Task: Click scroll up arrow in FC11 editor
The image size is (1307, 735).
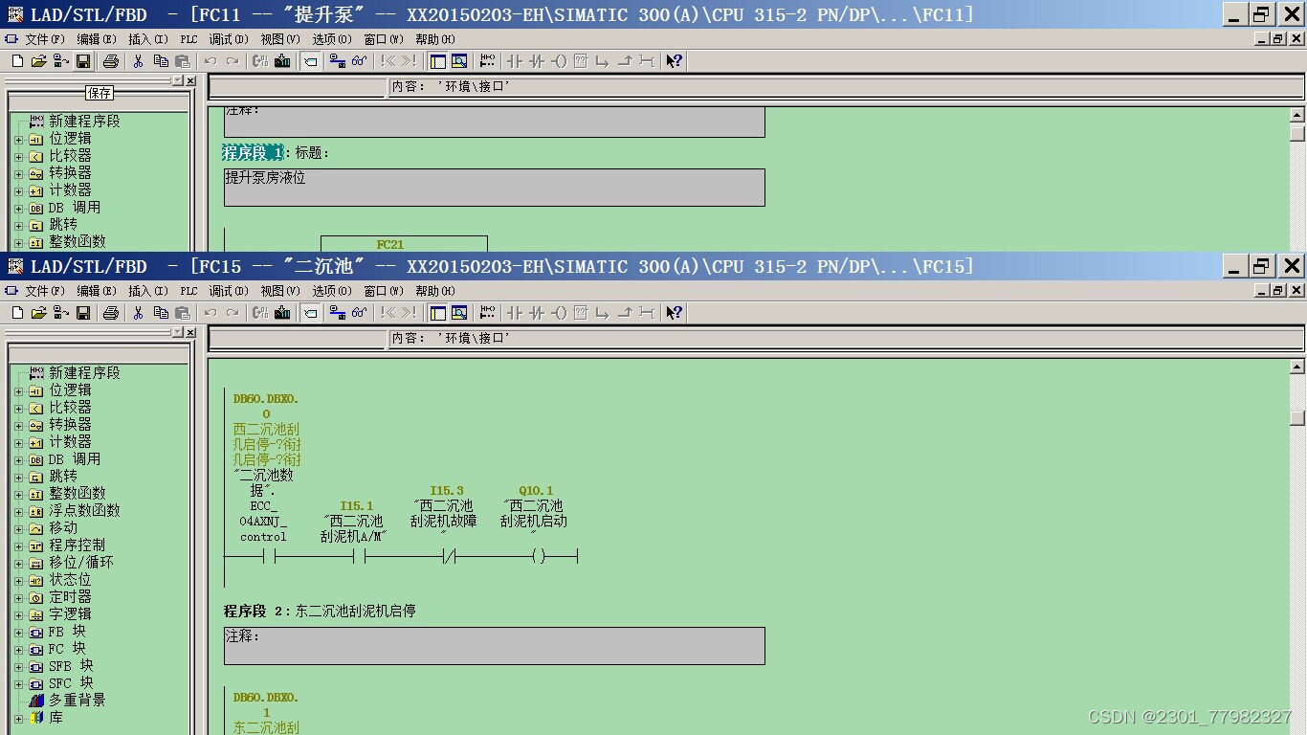Action: 1297,115
